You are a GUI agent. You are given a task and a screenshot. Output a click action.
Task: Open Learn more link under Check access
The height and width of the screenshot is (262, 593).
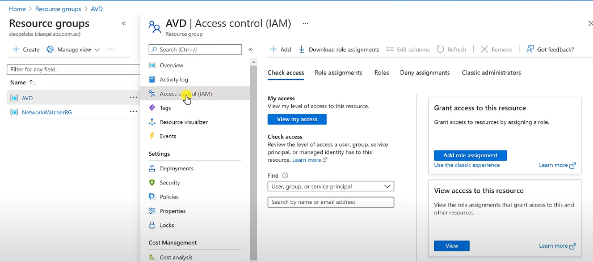(x=309, y=160)
